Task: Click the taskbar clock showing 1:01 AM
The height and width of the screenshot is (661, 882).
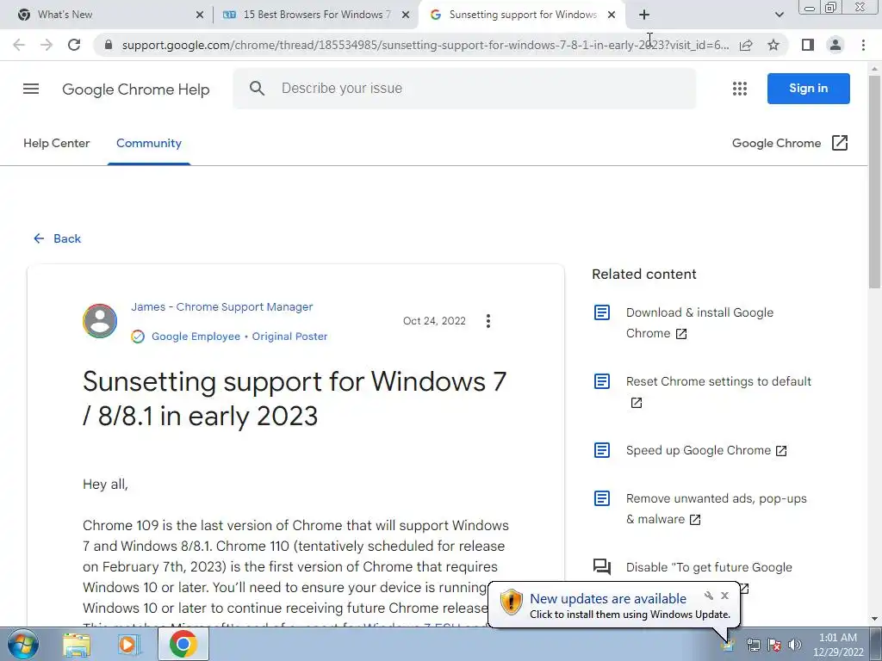Action: (838, 645)
